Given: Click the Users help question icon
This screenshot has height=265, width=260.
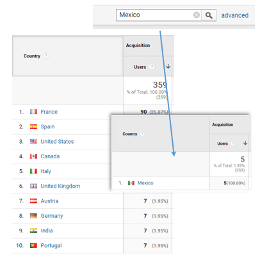Looking at the screenshot, I should pos(152,67).
